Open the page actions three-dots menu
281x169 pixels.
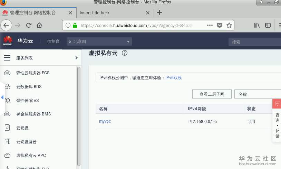[210, 25]
